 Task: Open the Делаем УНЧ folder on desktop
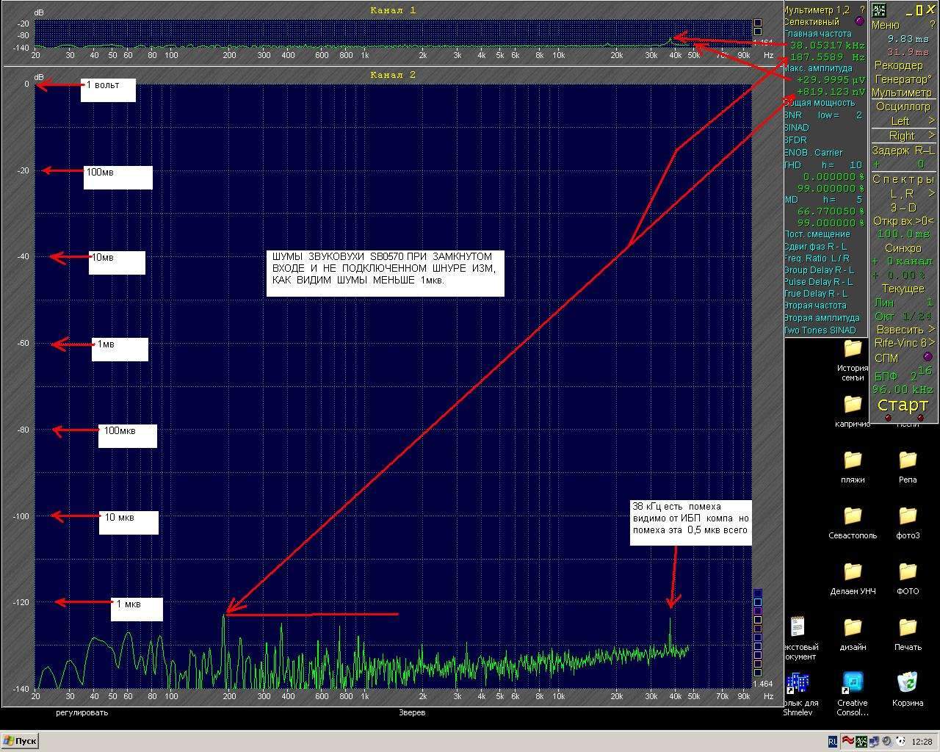click(853, 571)
